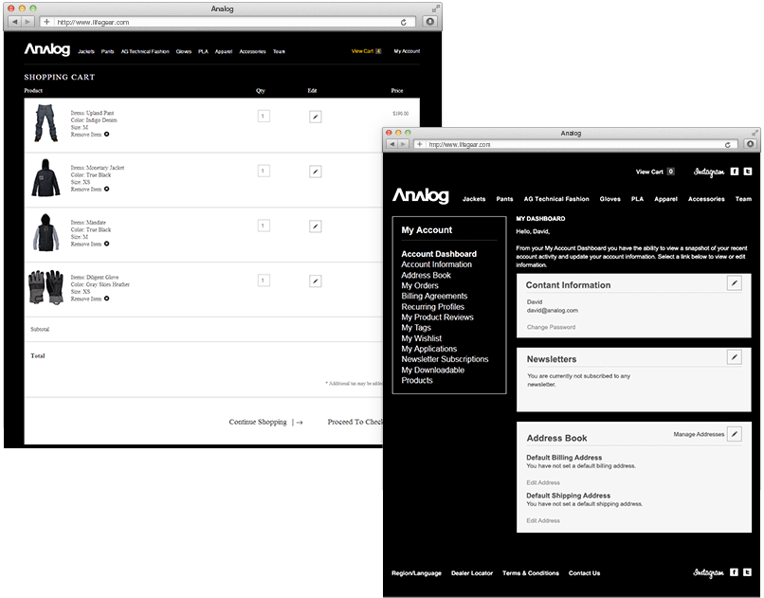Open My Wishlist in the sidebar
The width and height of the screenshot is (764, 598).
(x=422, y=338)
